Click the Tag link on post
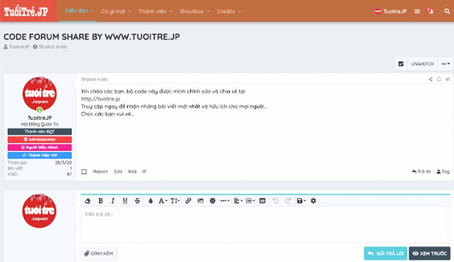 click(443, 171)
